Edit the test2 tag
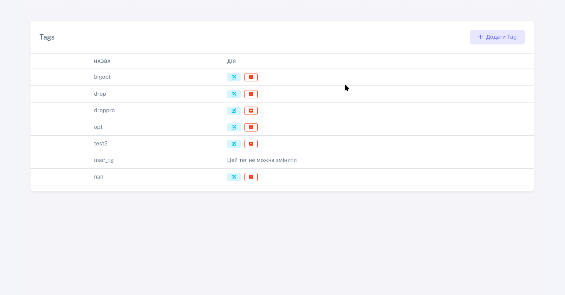Screen dimensions: 565x295 [x=234, y=144]
